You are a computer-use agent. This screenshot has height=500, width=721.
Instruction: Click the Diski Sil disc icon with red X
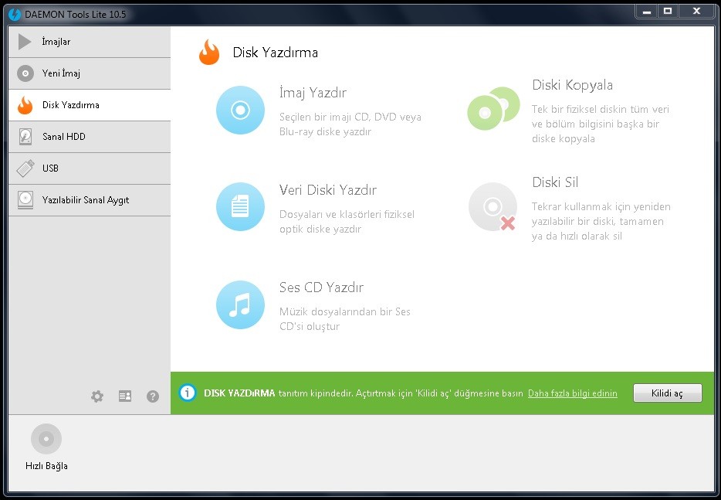pyautogui.click(x=493, y=206)
